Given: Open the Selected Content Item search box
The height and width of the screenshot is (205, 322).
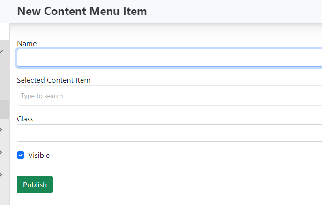Looking at the screenshot, I should (x=169, y=96).
